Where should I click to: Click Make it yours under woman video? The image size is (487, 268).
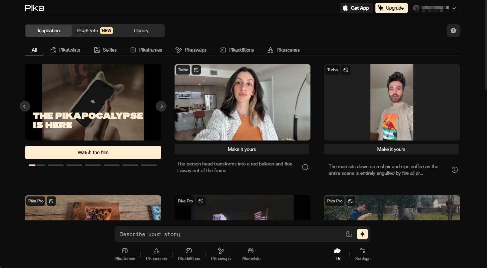click(x=242, y=149)
